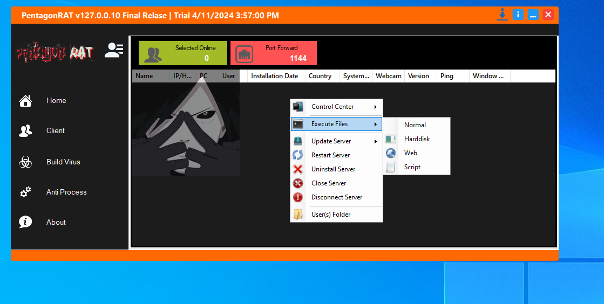This screenshot has width=604, height=304.
Task: Click the red Port Forward tile
Action: coord(274,53)
